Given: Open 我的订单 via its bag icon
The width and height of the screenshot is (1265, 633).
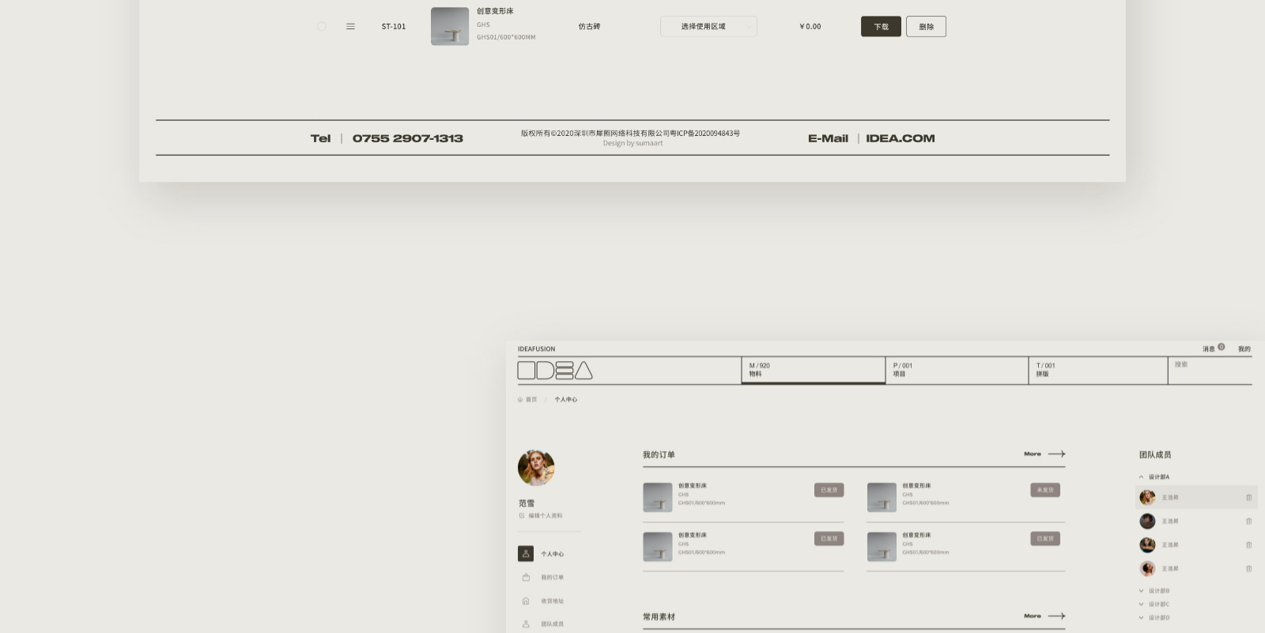Looking at the screenshot, I should 526,578.
